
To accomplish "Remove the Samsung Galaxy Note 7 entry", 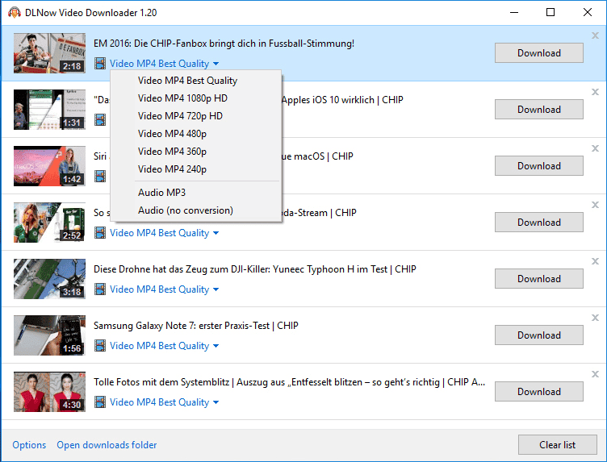I will 595,318.
